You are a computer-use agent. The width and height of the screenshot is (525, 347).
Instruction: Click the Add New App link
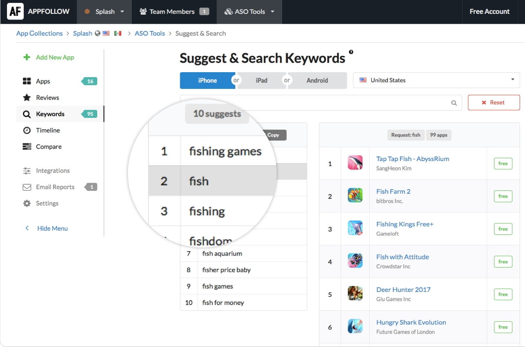55,57
